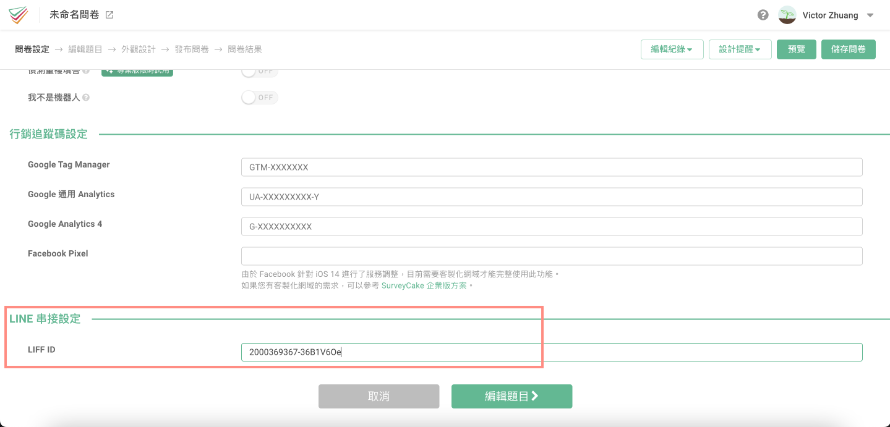890x427 pixels.
Task: Open the help question mark icon
Action: pyautogui.click(x=763, y=15)
